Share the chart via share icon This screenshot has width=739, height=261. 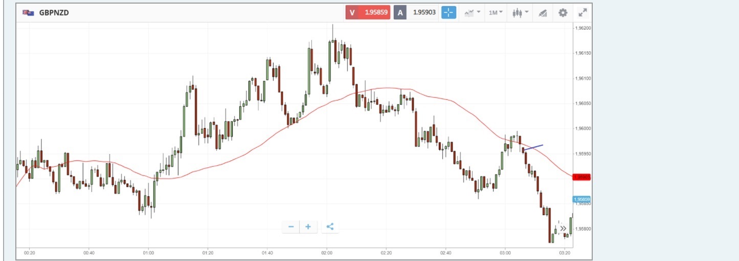coord(330,227)
